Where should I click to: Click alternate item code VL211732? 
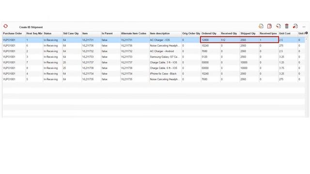[x=126, y=51]
